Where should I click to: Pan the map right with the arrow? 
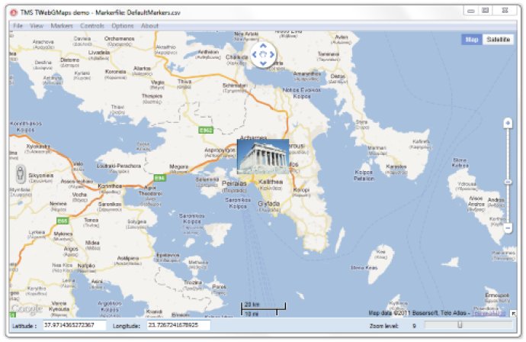coord(272,54)
